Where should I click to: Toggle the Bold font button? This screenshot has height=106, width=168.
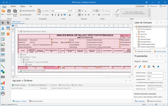(52, 15)
